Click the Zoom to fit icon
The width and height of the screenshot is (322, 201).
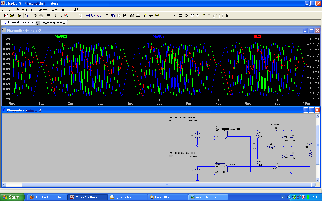[66, 16]
